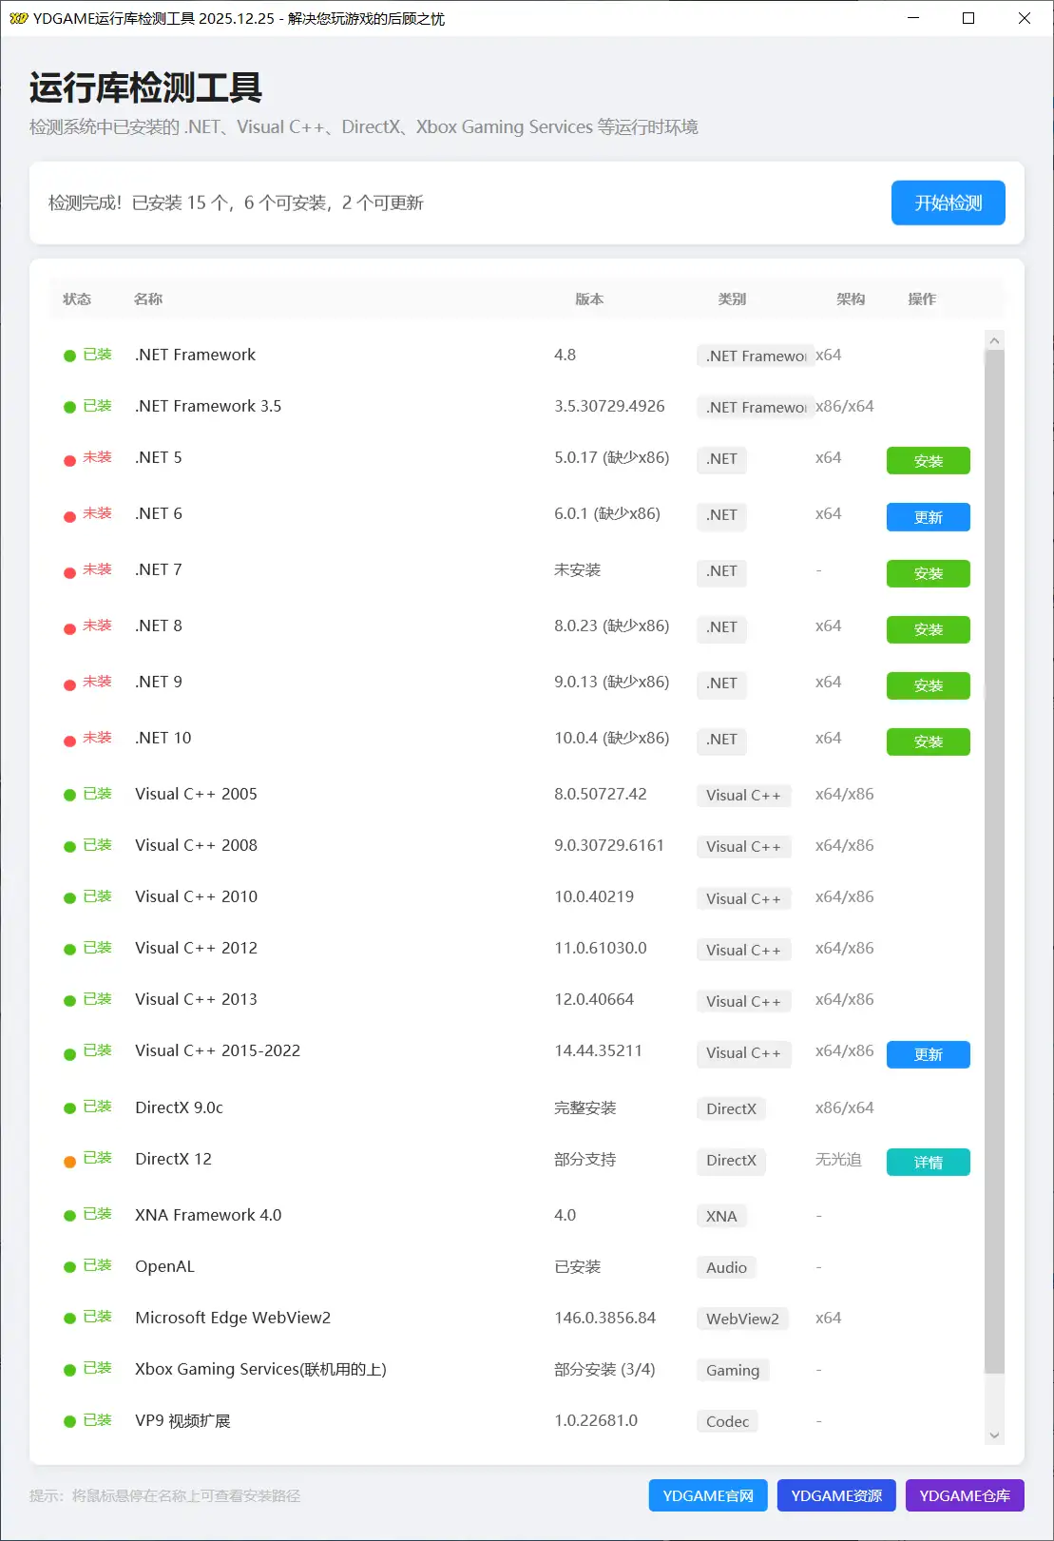Click the 开始检测 start detection button
This screenshot has height=1541, width=1054.
pos(947,202)
